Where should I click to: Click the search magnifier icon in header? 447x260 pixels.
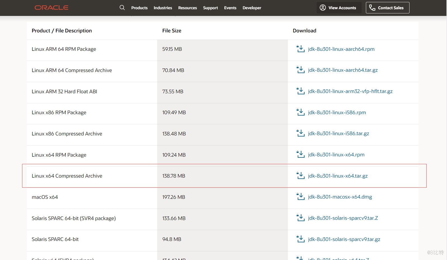[x=122, y=8]
